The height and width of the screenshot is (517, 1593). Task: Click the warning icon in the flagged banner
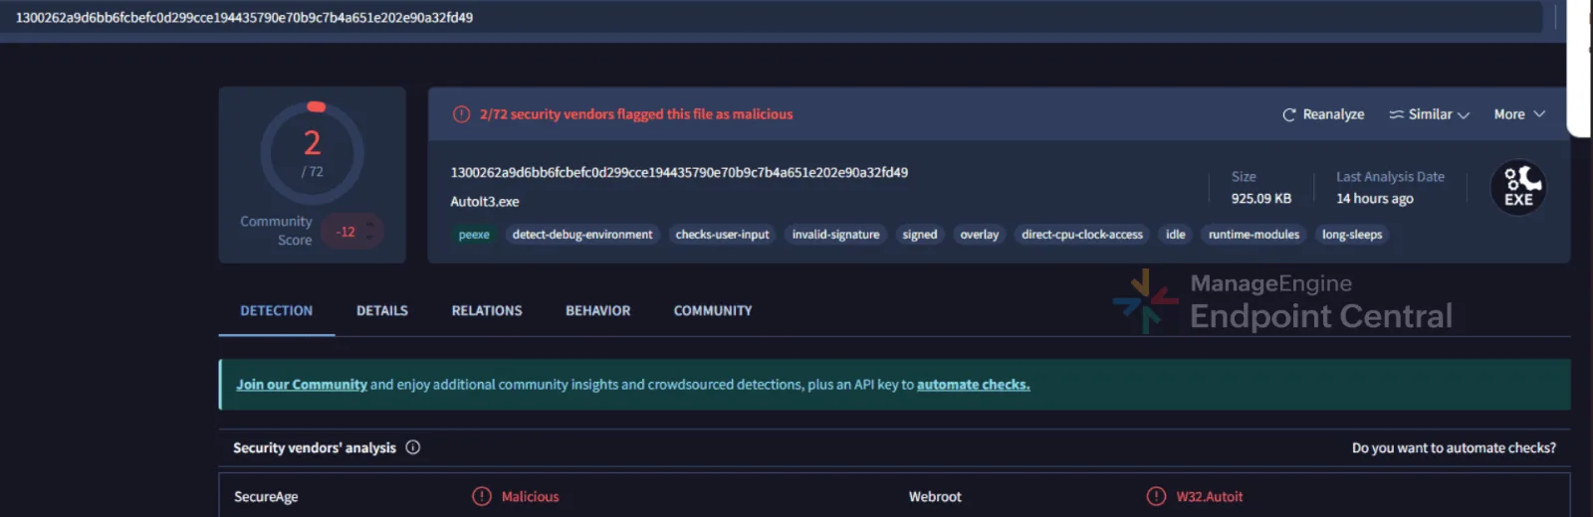click(x=461, y=114)
